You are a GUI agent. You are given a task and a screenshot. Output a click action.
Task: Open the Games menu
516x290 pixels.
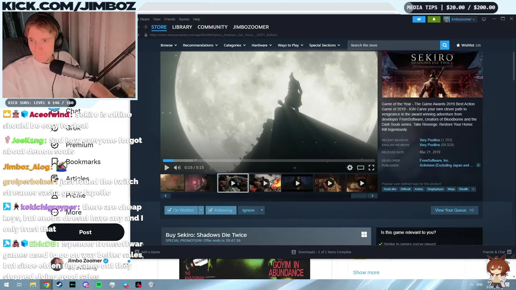184,19
